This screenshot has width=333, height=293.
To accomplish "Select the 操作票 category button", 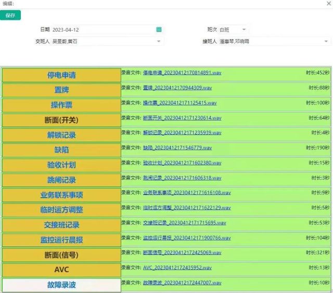I will [61, 105].
